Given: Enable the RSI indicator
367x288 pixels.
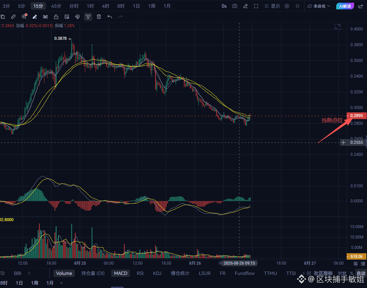Looking at the screenshot, I should (x=140, y=274).
